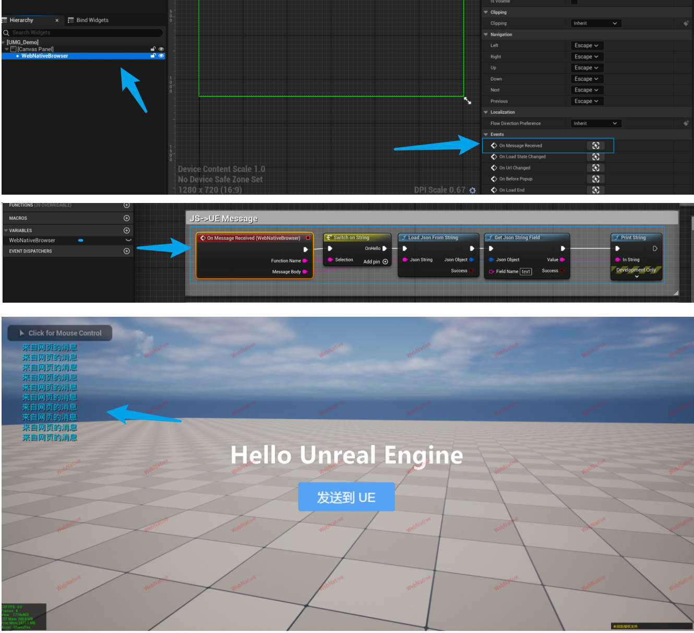Add a new function with the plus icon

pyautogui.click(x=126, y=205)
